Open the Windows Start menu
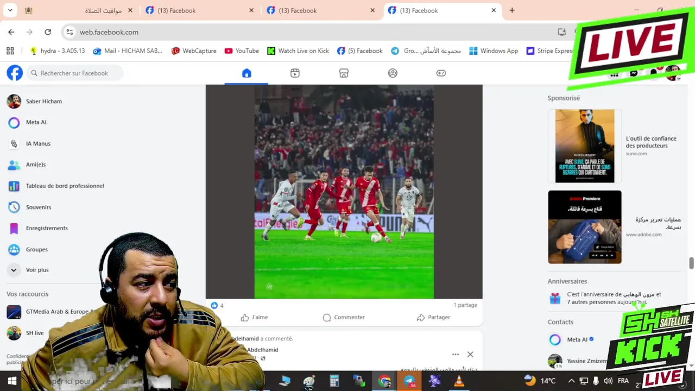The height and width of the screenshot is (391, 695). 11,381
